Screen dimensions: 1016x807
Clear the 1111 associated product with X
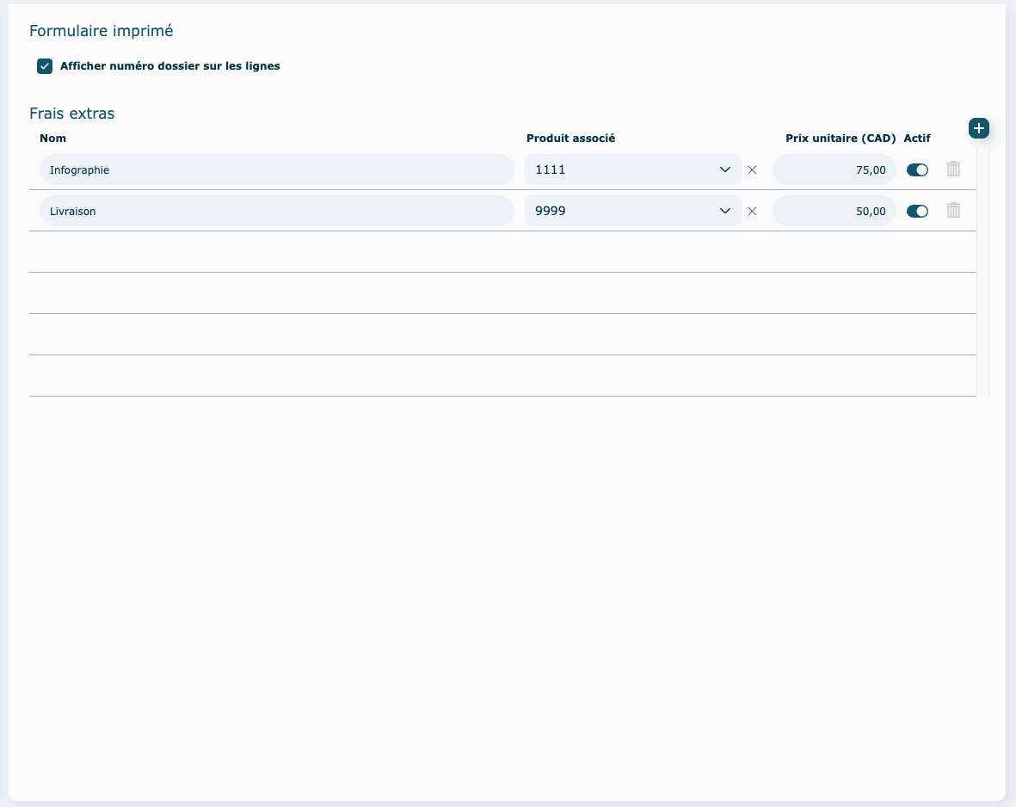pos(752,170)
